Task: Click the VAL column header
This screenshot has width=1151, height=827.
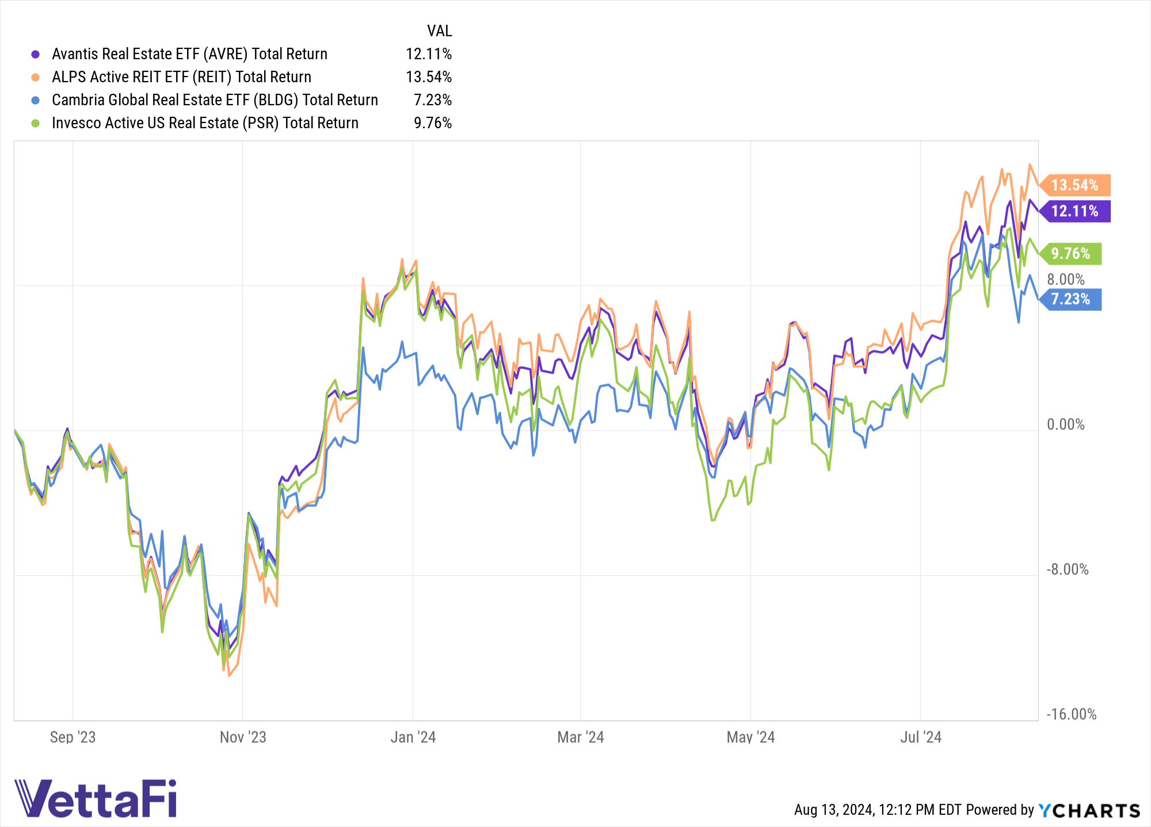Action: click(439, 31)
